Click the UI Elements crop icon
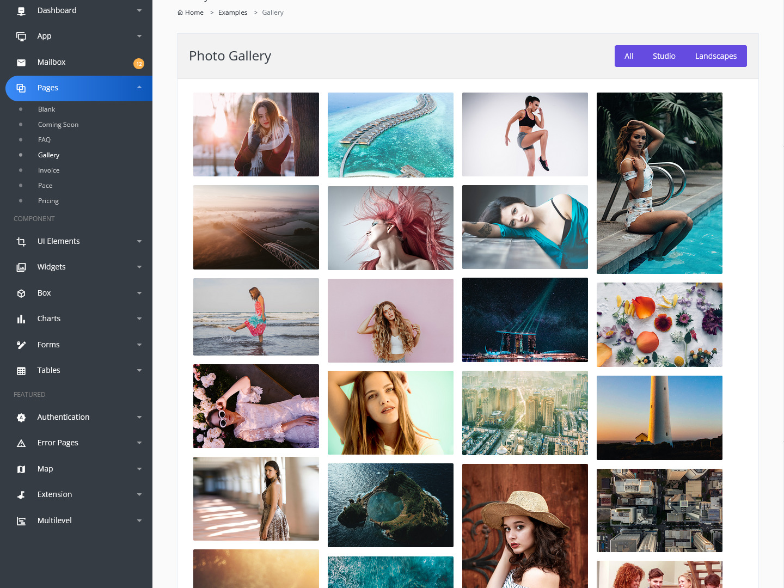The height and width of the screenshot is (588, 784). (21, 242)
